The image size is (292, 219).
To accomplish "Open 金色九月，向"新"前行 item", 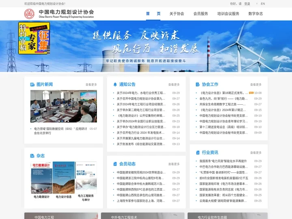I will pyautogui.click(x=223, y=99).
